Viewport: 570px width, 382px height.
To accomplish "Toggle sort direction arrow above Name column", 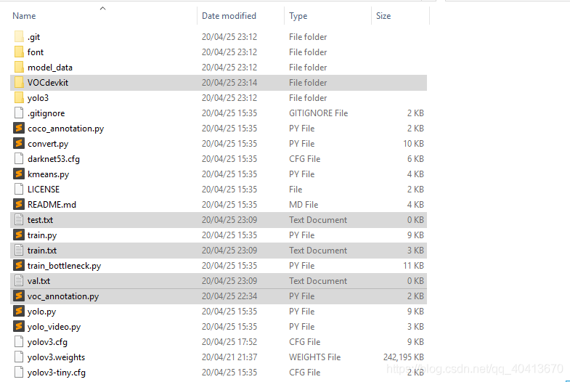I will [x=102, y=8].
